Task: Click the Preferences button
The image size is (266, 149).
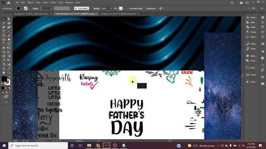Action: pos(151,8)
